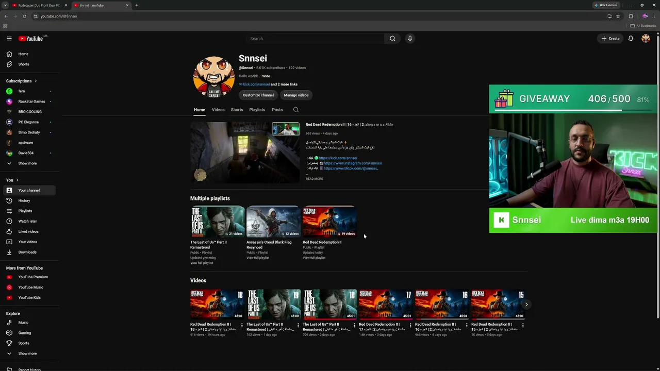Open YouTube Kids
The width and height of the screenshot is (660, 371).
click(28, 297)
